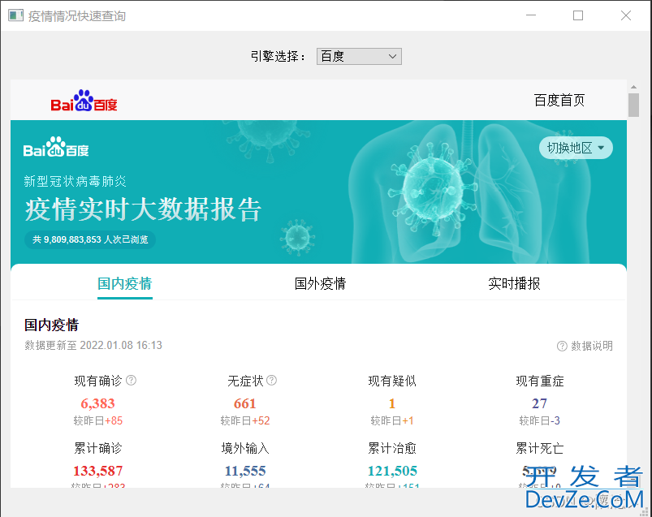Switch to the 实时播报 tab
Screen dimensions: 652x517
point(514,283)
